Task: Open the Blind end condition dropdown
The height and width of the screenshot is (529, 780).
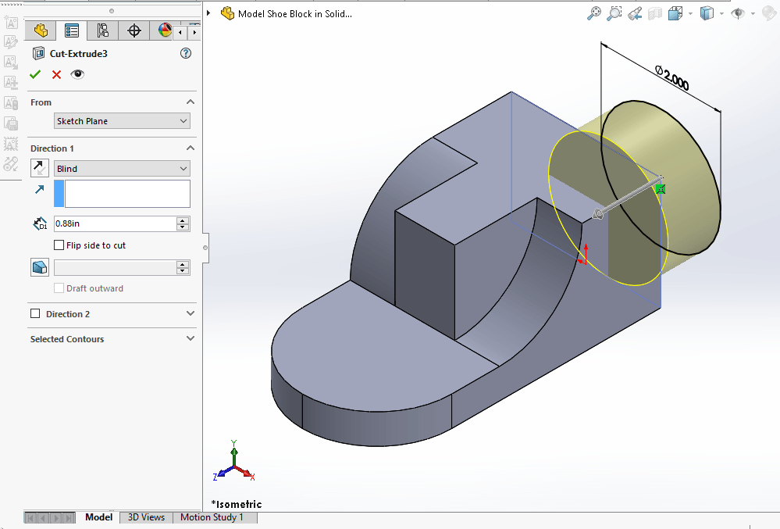Action: point(122,169)
